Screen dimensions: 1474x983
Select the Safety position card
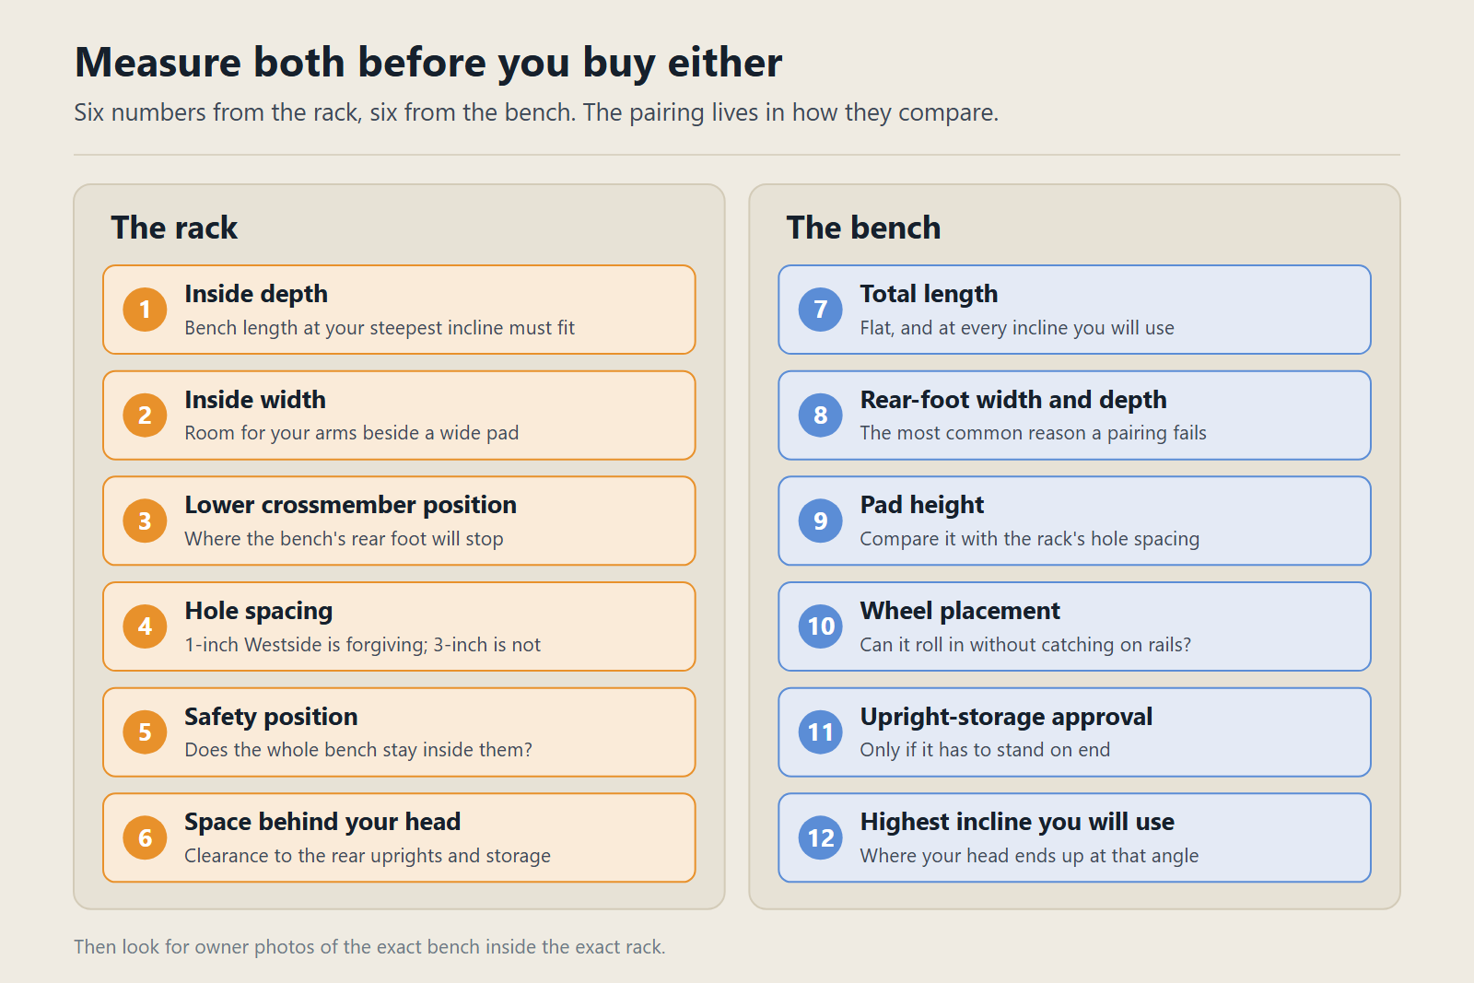click(399, 732)
